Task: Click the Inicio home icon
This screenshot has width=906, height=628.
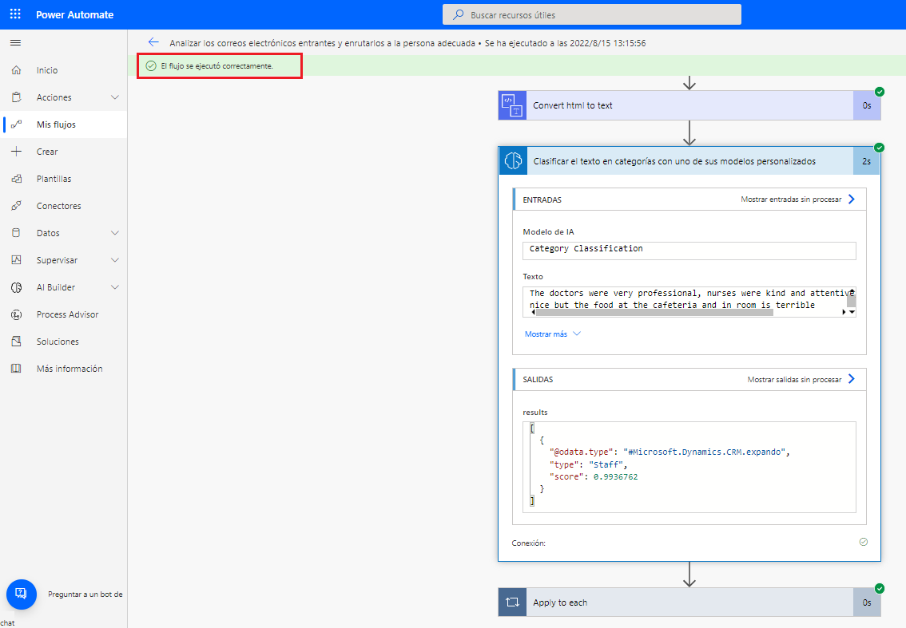Action: point(16,70)
